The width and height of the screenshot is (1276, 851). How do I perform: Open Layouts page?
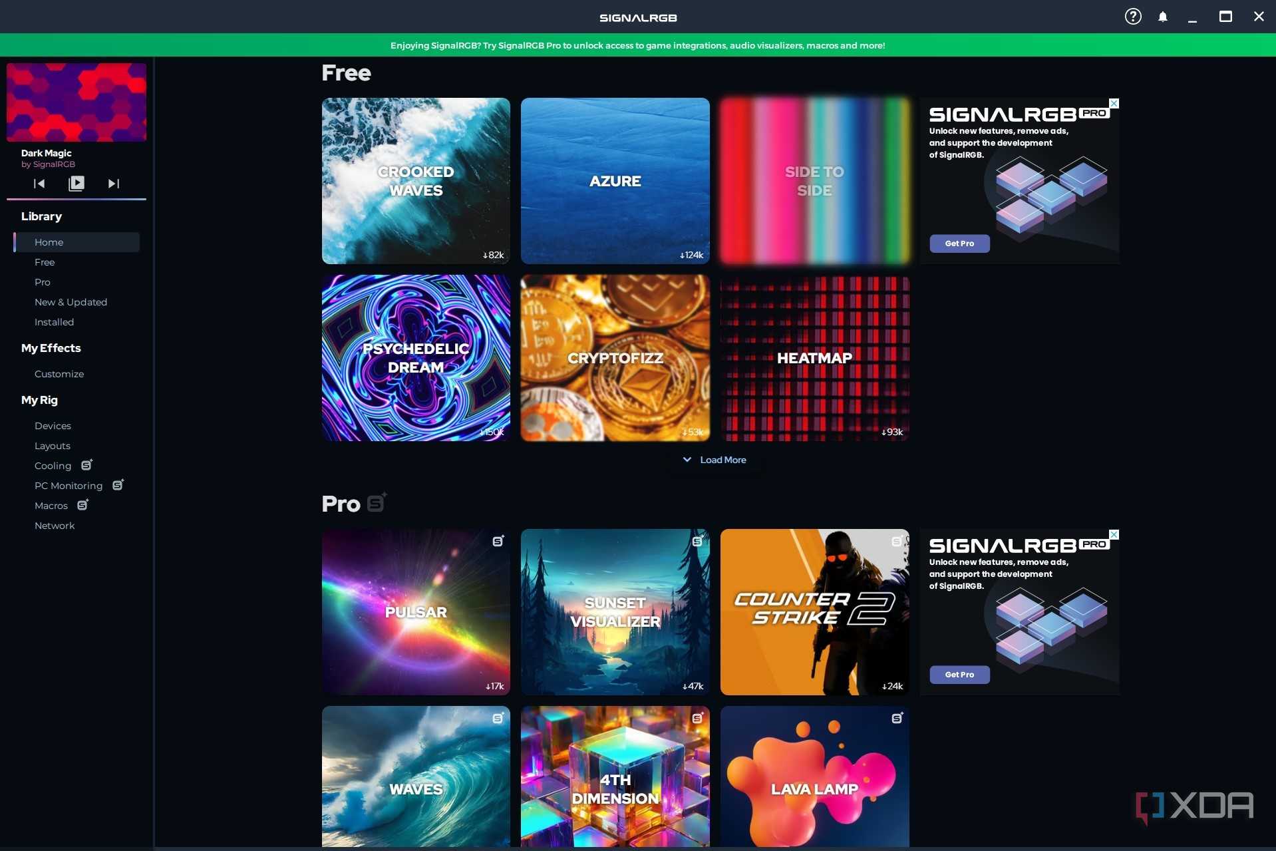(53, 446)
